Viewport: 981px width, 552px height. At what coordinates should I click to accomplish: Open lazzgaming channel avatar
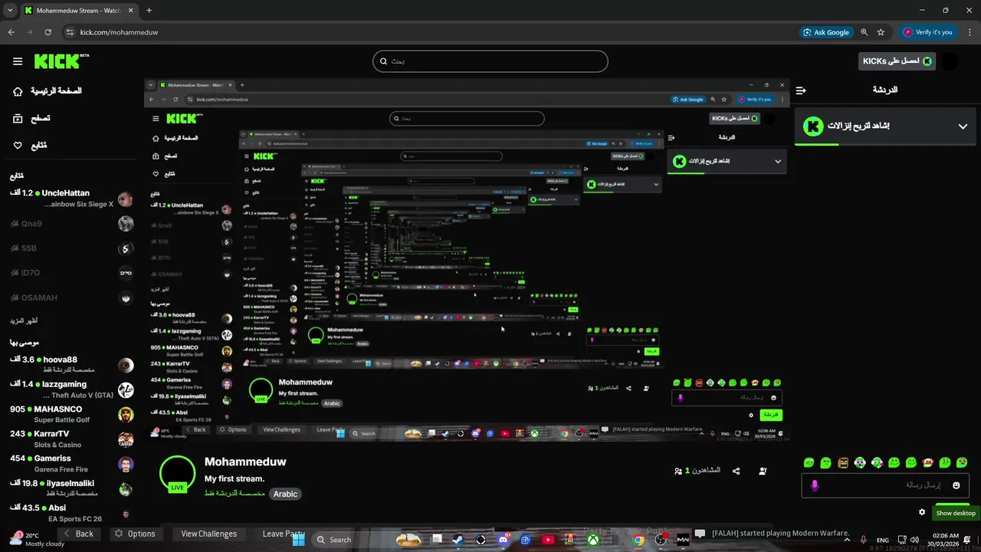(126, 389)
